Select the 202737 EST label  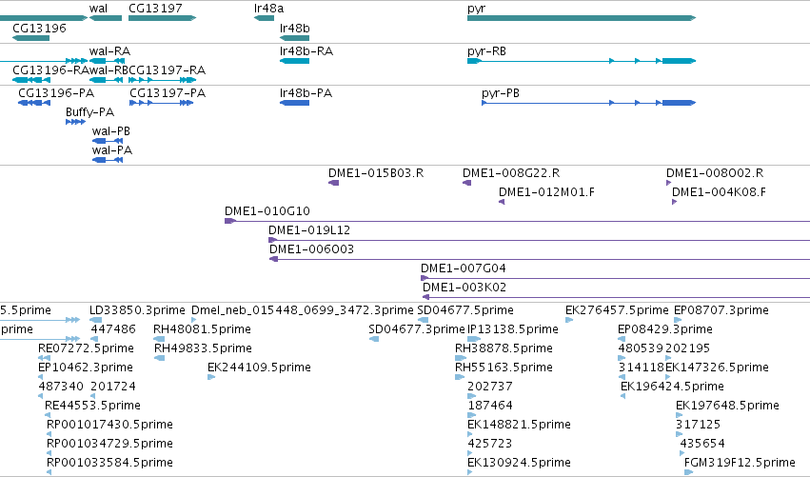pos(490,388)
